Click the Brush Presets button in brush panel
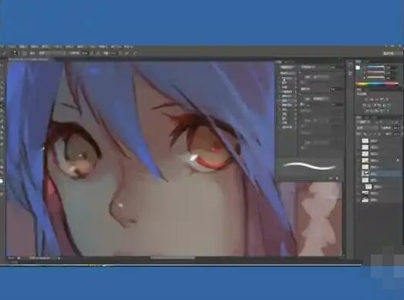The image size is (404, 300). (287, 67)
